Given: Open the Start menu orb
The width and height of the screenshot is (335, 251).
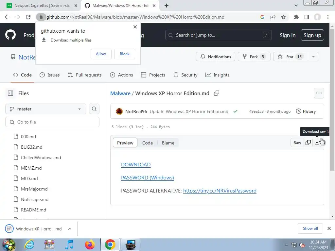Looking at the screenshot, I should tap(9, 244).
